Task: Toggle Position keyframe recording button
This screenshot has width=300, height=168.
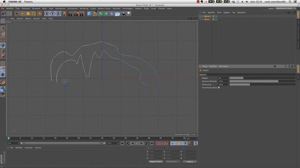Action: click(172, 143)
